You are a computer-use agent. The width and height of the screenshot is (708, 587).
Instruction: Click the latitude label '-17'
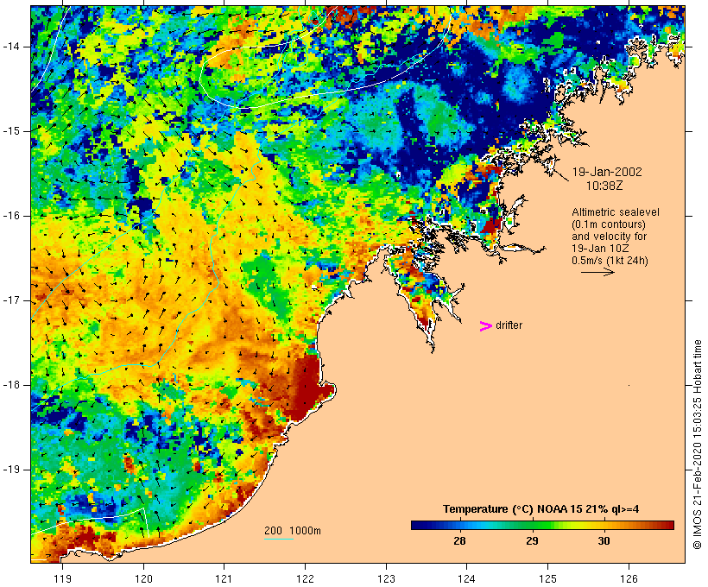(x=10, y=300)
